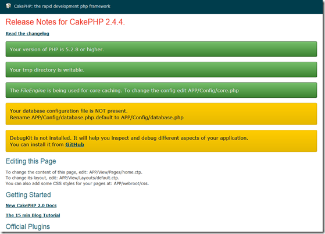Image resolution: width=325 pixels, height=234 pixels.
Task: Click the FileEngine core caching notice
Action: tap(161, 90)
